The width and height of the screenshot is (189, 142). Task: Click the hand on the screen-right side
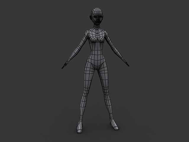pos(127,63)
